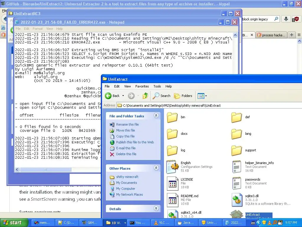Click Publish this file to the Web
Viewport: 302px width, 227px height.
click(135, 142)
